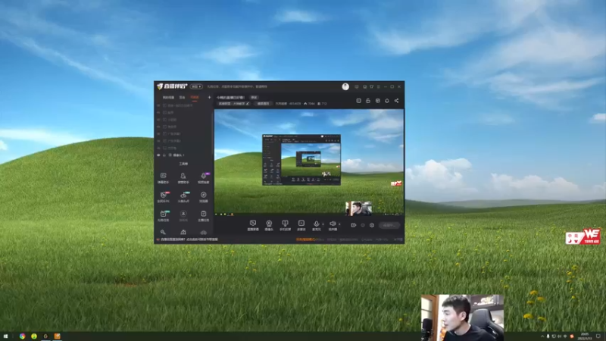Open the hamburger menu in title bar
This screenshot has width=606, height=341.
(x=379, y=86)
